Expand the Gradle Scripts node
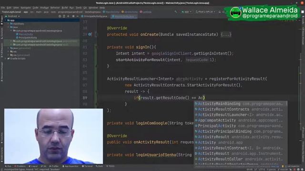The height and width of the screenshot is (171, 305). [x=5, y=59]
